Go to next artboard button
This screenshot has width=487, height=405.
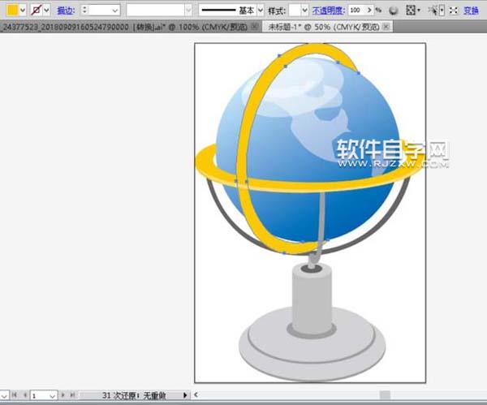62,395
